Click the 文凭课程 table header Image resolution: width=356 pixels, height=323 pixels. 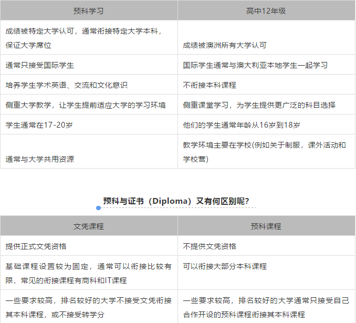coord(88,226)
